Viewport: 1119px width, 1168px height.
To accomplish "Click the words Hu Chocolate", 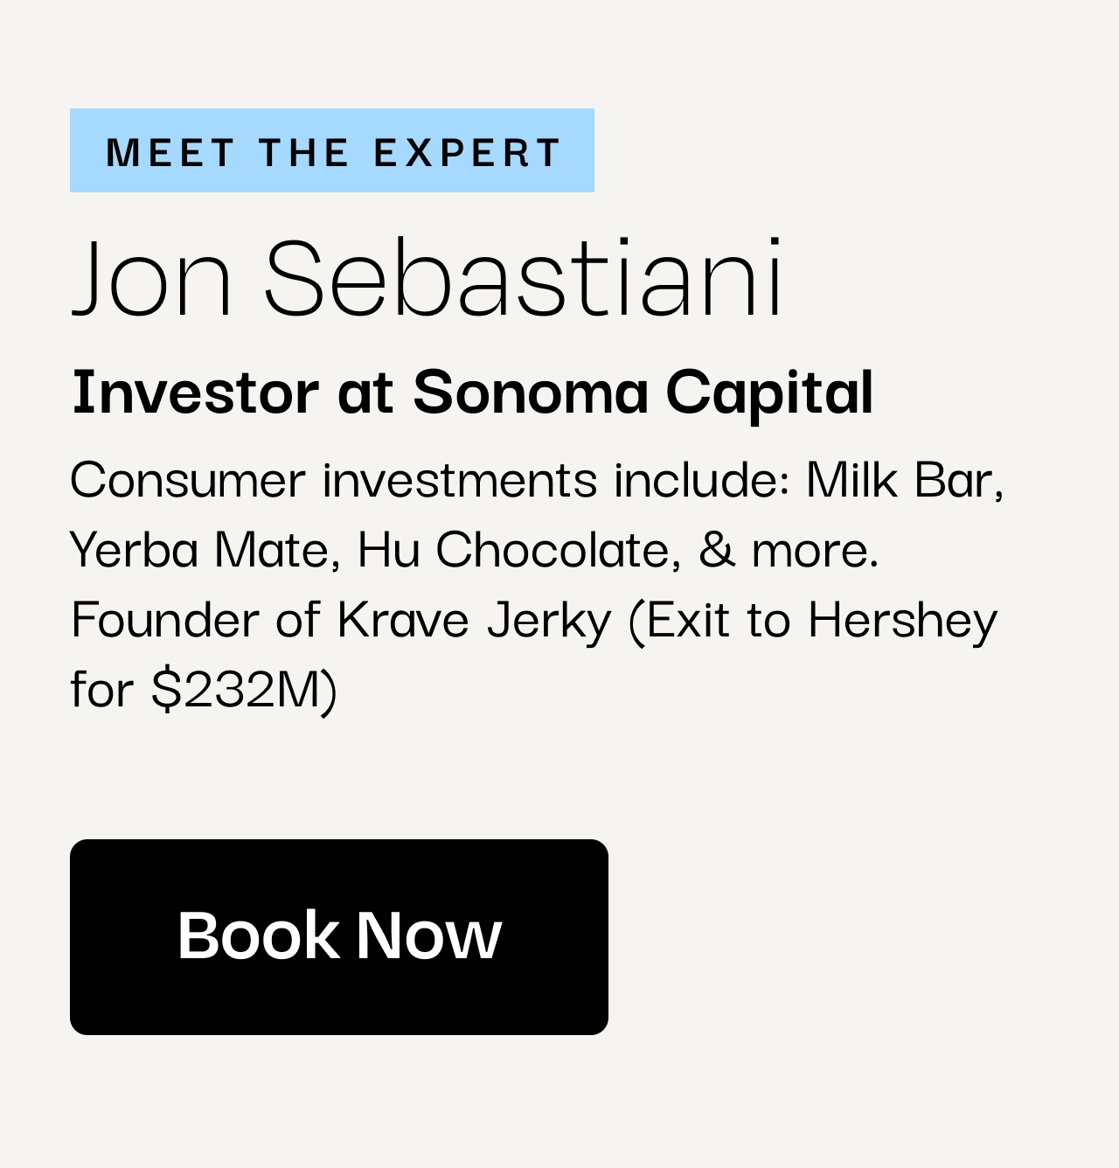I will pyautogui.click(x=514, y=549).
